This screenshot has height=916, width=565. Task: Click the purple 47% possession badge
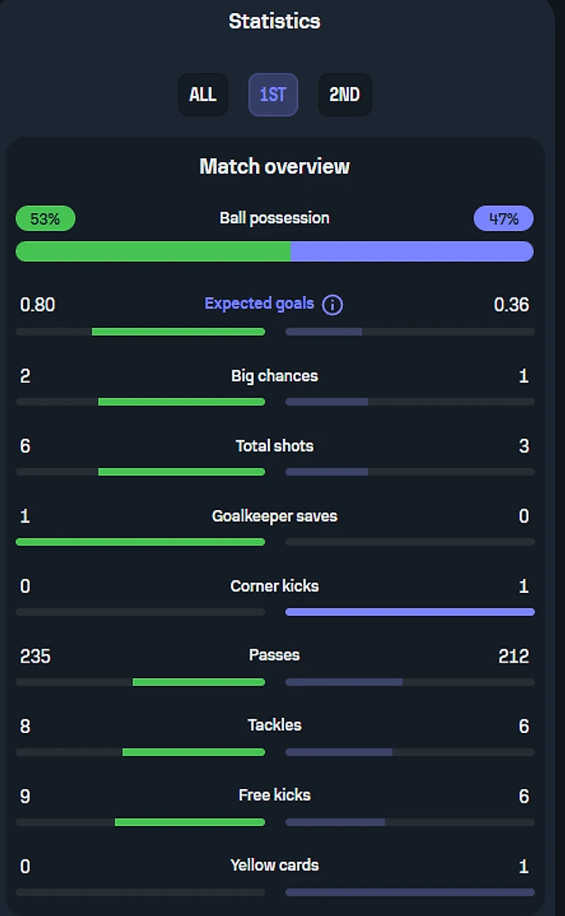503,219
